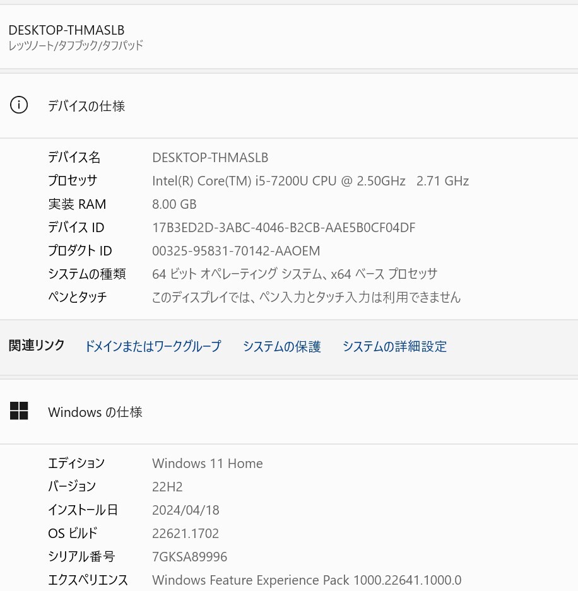Viewport: 578px width, 591px height.
Task: Open the システムの詳細設定 link
Action: 394,346
